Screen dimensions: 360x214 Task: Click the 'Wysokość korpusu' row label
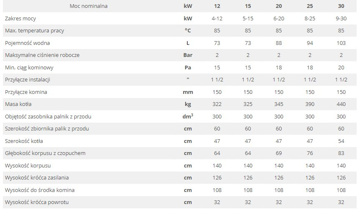(28, 165)
